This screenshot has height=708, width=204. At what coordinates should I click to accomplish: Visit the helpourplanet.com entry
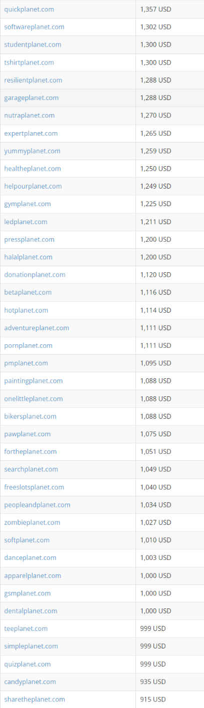tap(33, 186)
